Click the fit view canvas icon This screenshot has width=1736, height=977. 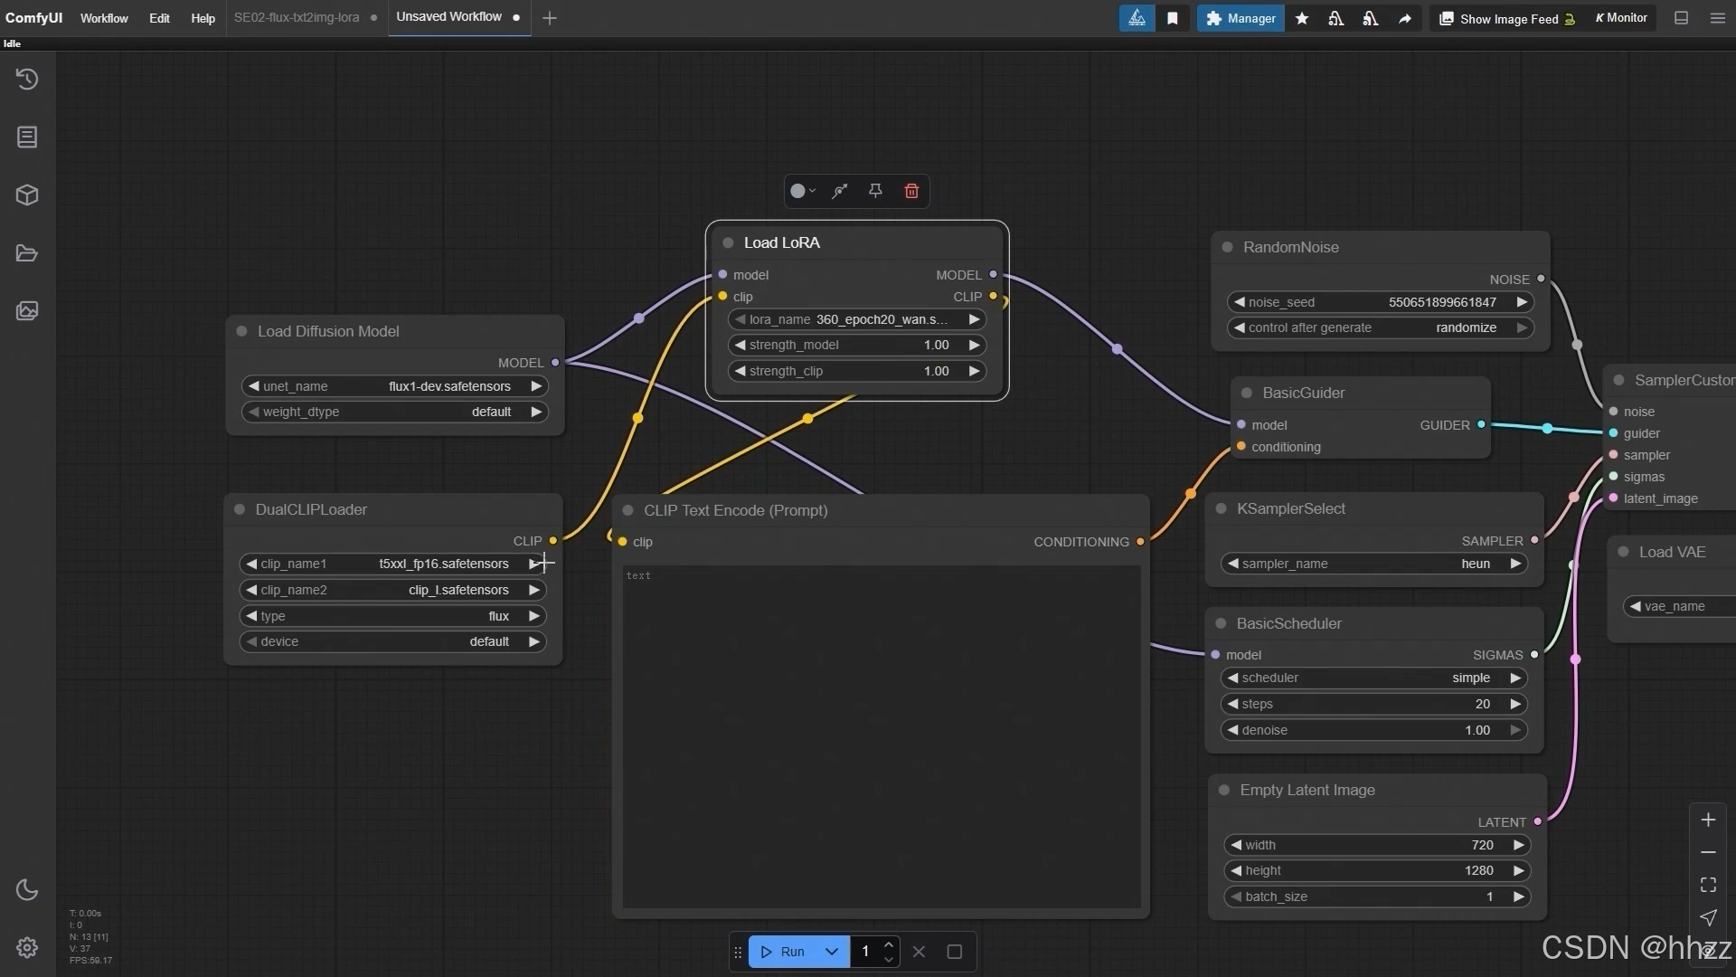coord(1708,885)
